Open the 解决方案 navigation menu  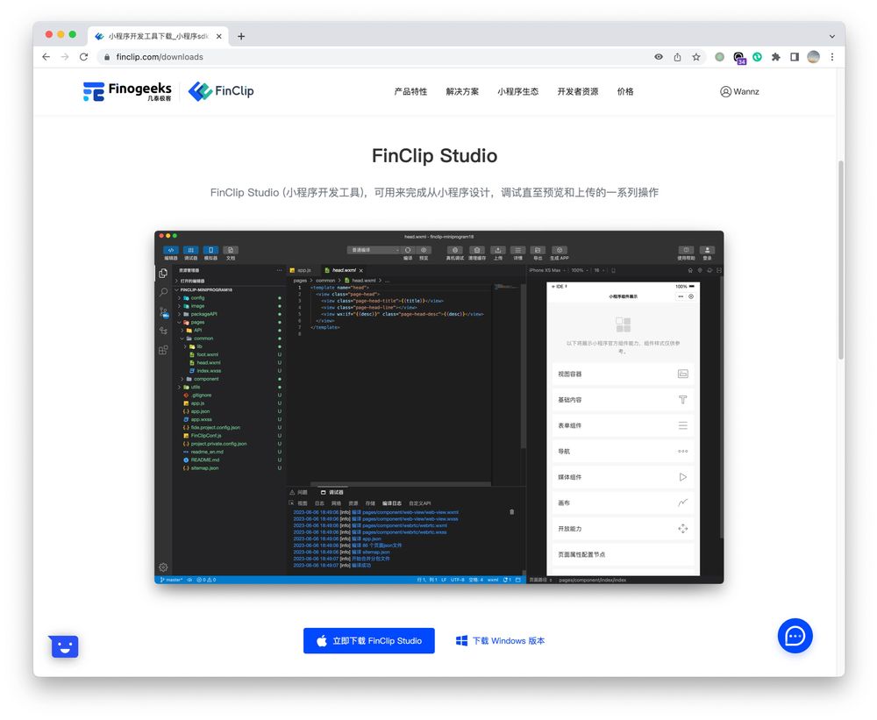(x=462, y=91)
